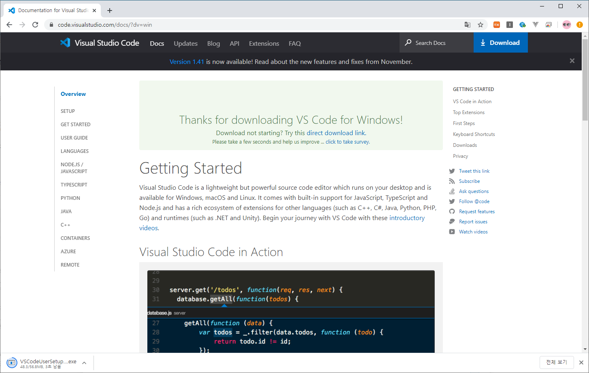Image resolution: width=589 pixels, height=373 pixels.
Task: Click the globe extension icon
Action: 523,25
